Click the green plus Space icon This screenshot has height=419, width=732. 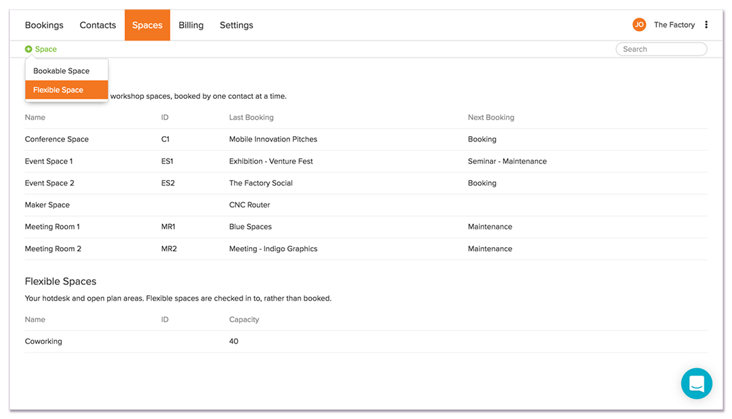(x=28, y=49)
